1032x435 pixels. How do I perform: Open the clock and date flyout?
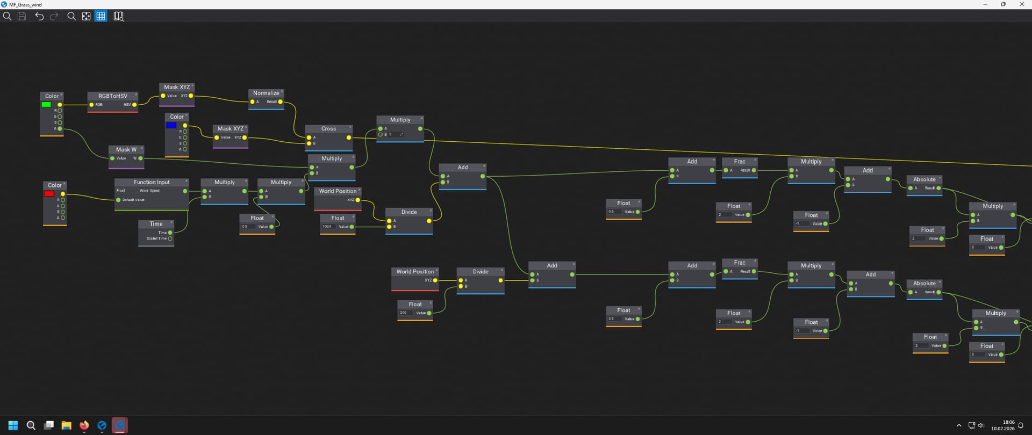click(1003, 425)
